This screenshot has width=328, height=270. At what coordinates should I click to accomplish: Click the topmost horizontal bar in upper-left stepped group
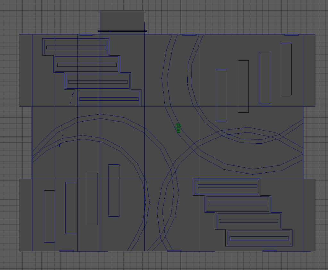pos(76,47)
